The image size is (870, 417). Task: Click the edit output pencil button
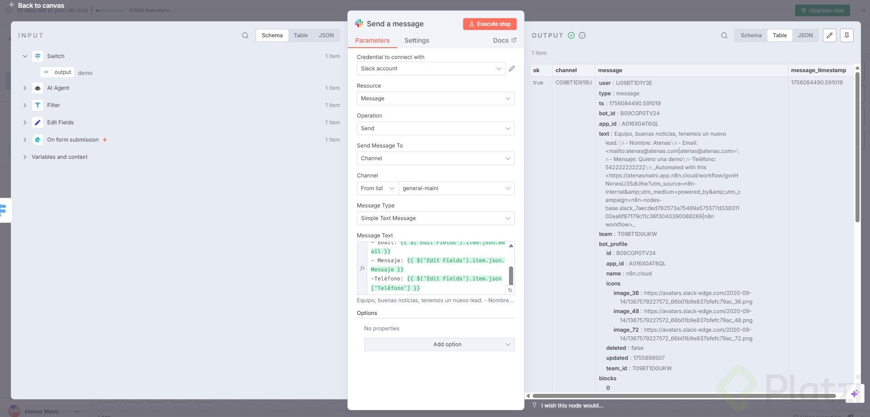[830, 35]
